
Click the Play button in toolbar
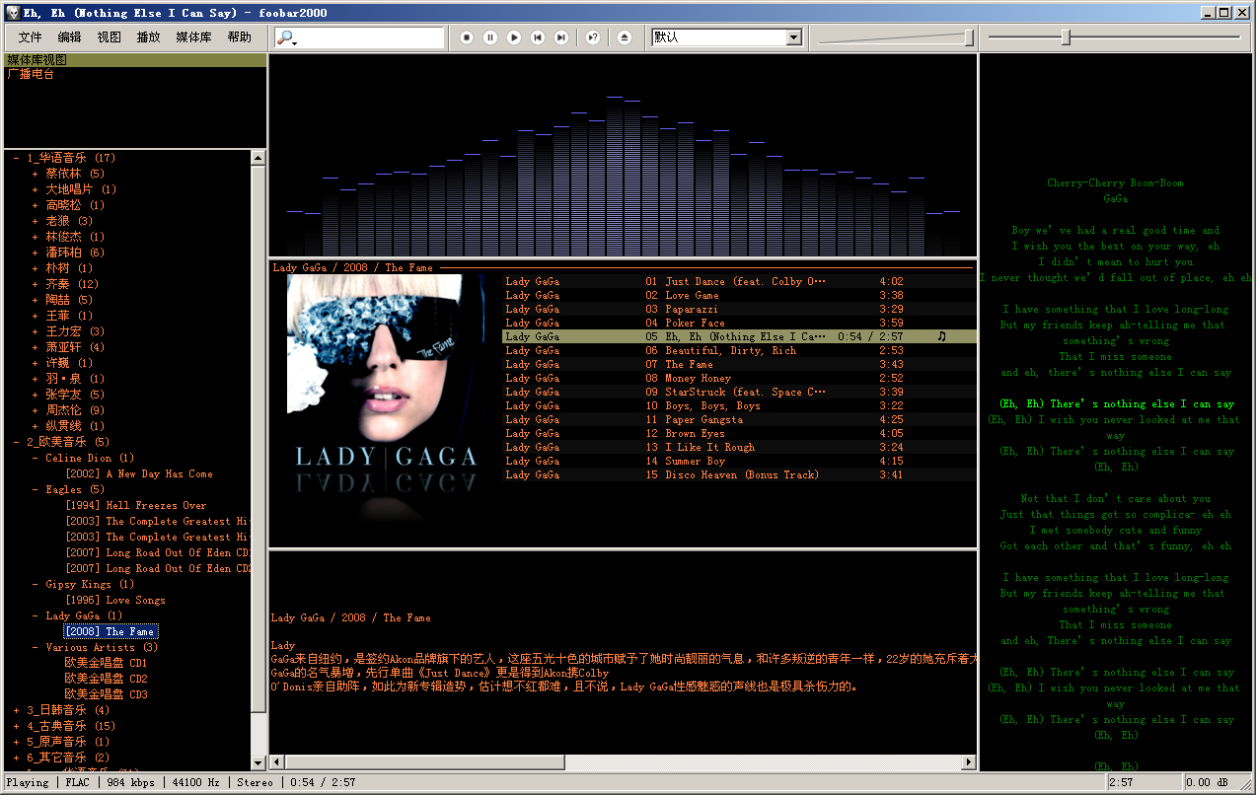click(514, 37)
